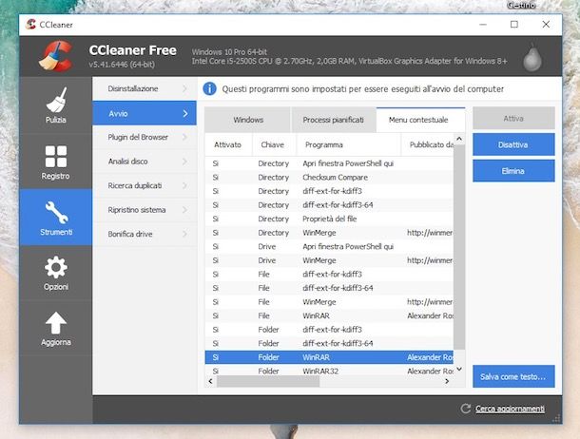Screen dimensions: 580x439
Task: Click the pear icon in header
Action: (x=532, y=58)
